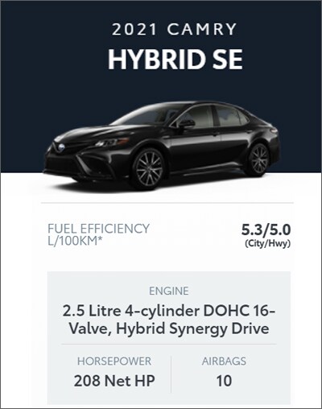Click the car's front wheel

click(x=148, y=168)
